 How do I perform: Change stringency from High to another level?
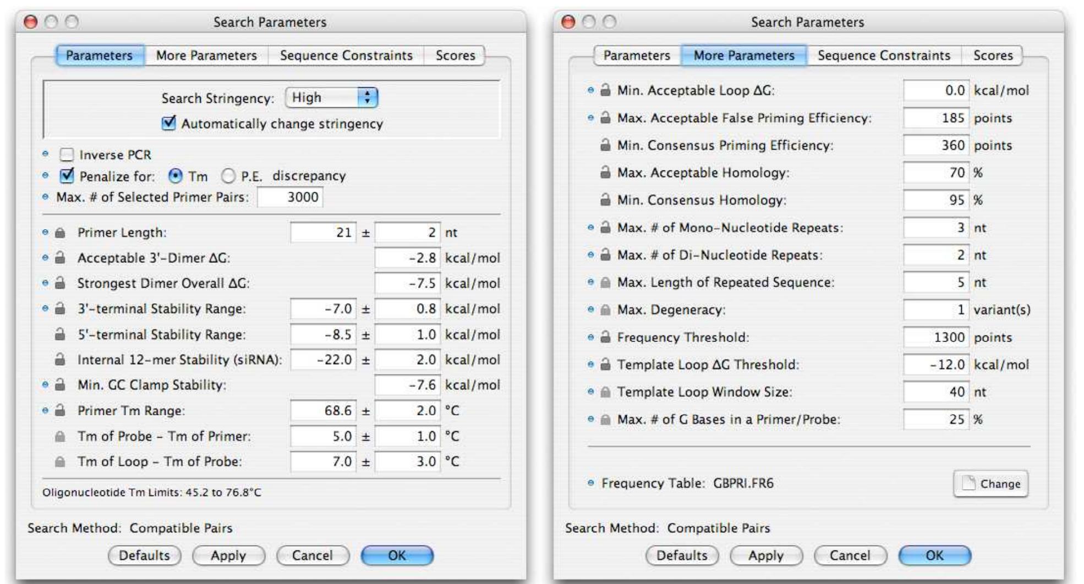coord(330,96)
